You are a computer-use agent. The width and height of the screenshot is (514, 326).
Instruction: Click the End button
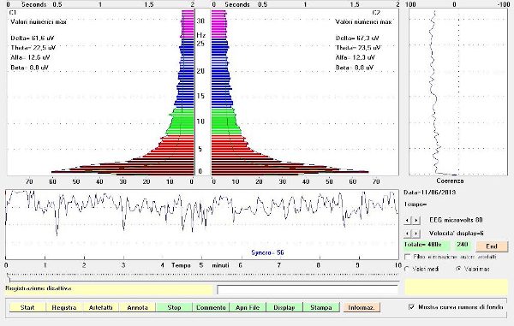(492, 246)
